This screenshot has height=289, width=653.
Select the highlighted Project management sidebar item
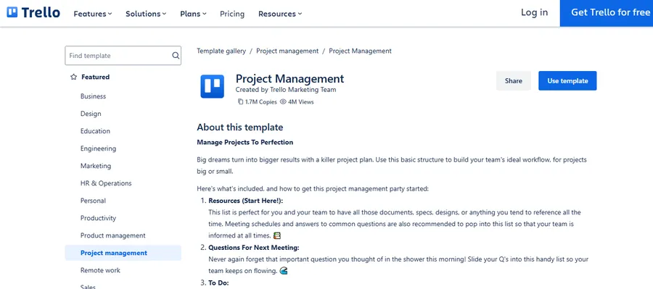[x=123, y=253]
